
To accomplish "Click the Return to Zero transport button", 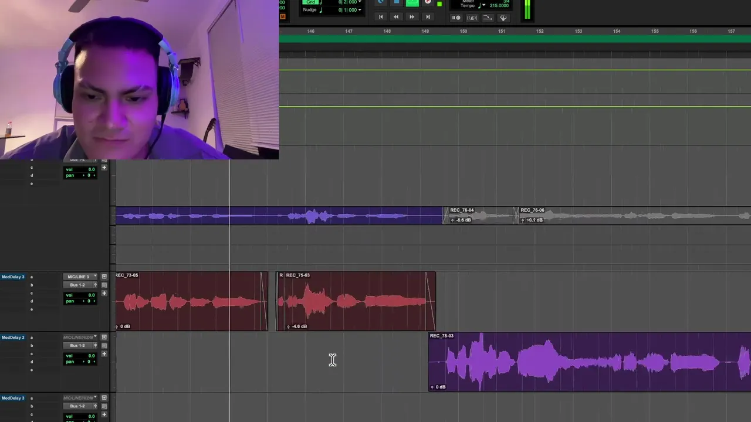I will tap(381, 17).
